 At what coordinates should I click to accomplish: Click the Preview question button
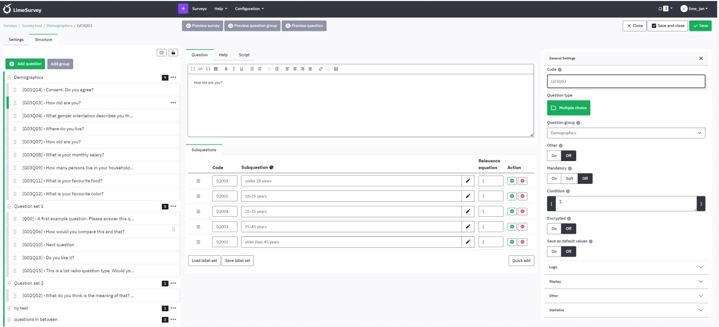(x=303, y=25)
